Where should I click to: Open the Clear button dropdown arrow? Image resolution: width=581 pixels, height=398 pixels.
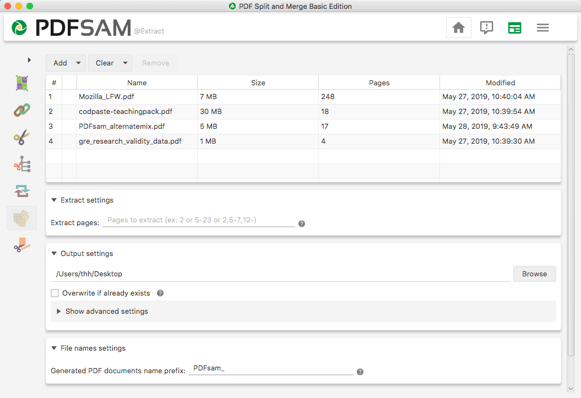[124, 63]
